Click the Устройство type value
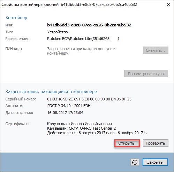Image resolution: width=174 pixels, height=172 pixels. coord(58,32)
